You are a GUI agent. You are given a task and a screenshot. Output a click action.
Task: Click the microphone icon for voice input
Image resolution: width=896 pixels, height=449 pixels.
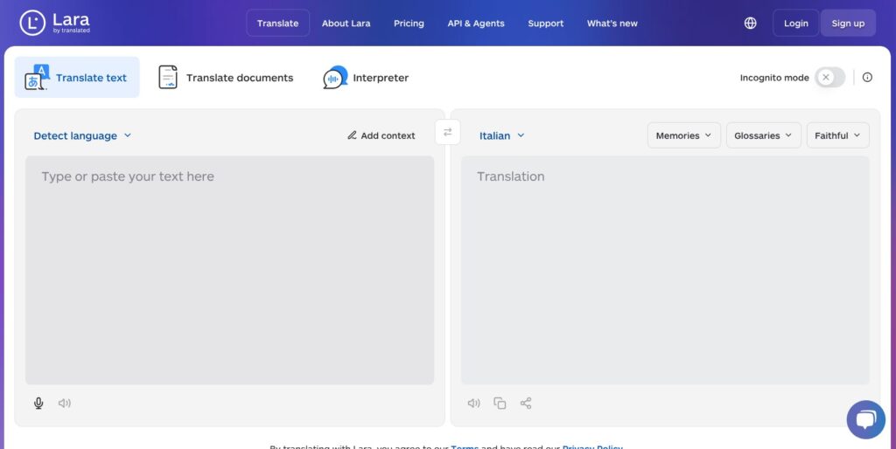[x=38, y=404]
